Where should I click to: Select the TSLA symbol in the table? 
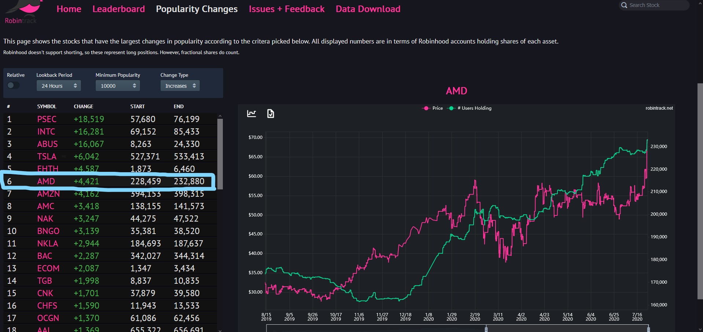click(47, 156)
